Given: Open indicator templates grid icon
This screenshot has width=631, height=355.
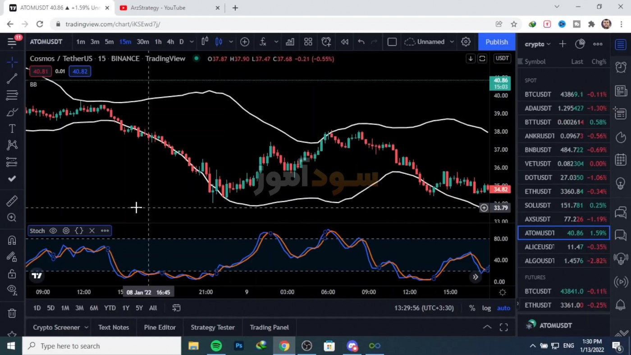Looking at the screenshot, I should (x=308, y=42).
